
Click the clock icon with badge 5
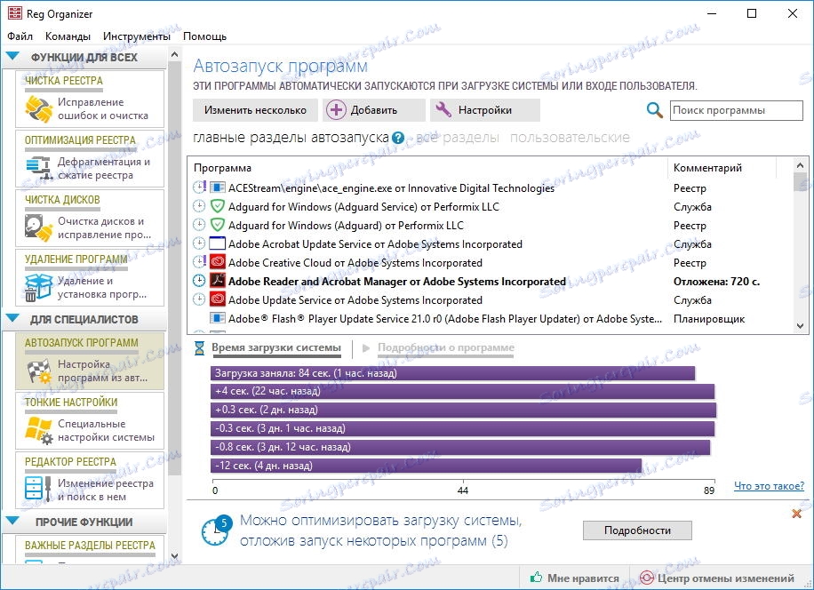point(217,530)
